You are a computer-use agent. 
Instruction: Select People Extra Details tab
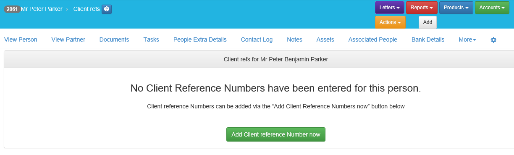tap(200, 40)
